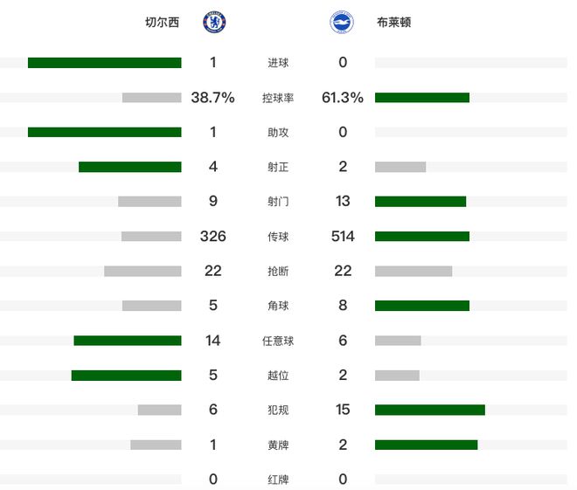Click the Brighton club crest icon
This screenshot has width=577, height=490.
pos(342,23)
